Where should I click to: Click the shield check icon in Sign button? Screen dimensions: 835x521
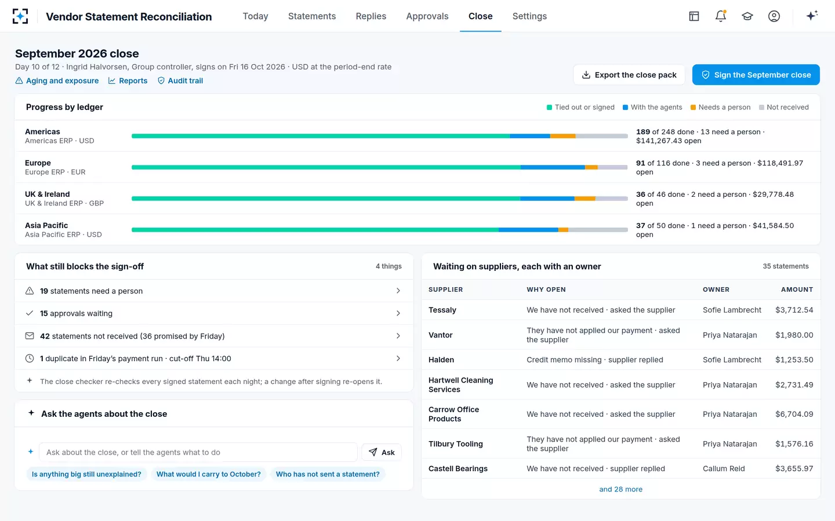coord(706,75)
